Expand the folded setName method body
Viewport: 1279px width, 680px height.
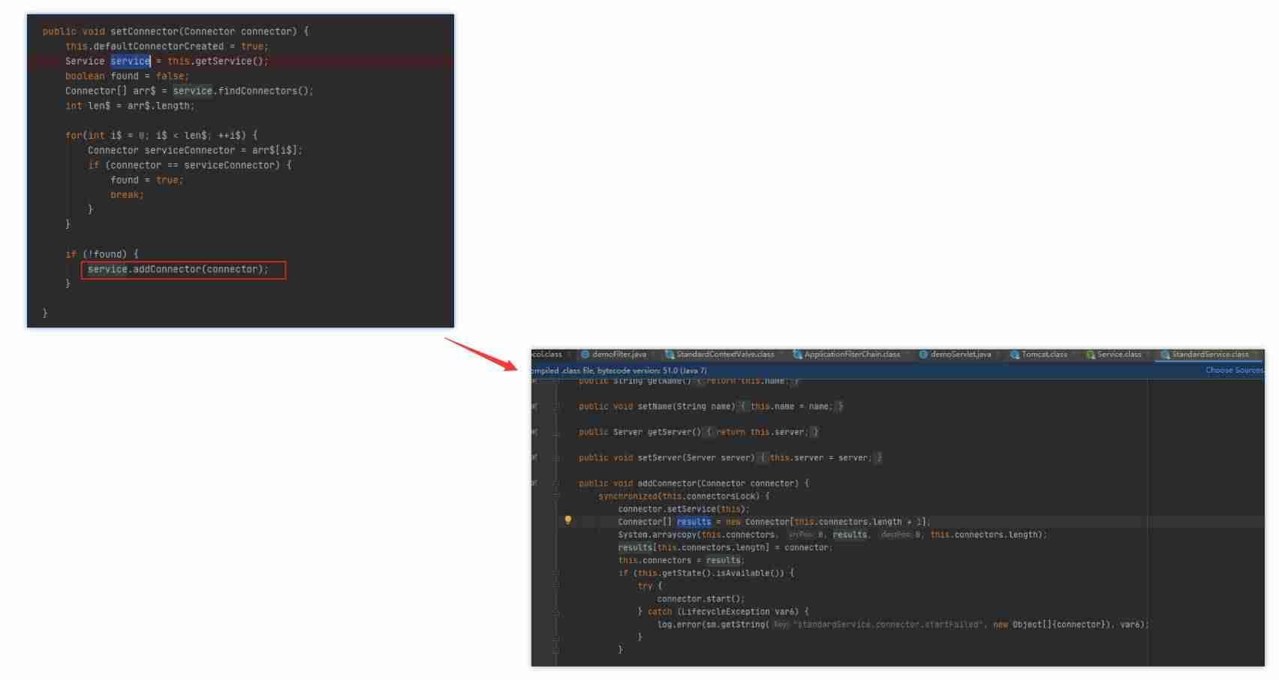pyautogui.click(x=556, y=406)
